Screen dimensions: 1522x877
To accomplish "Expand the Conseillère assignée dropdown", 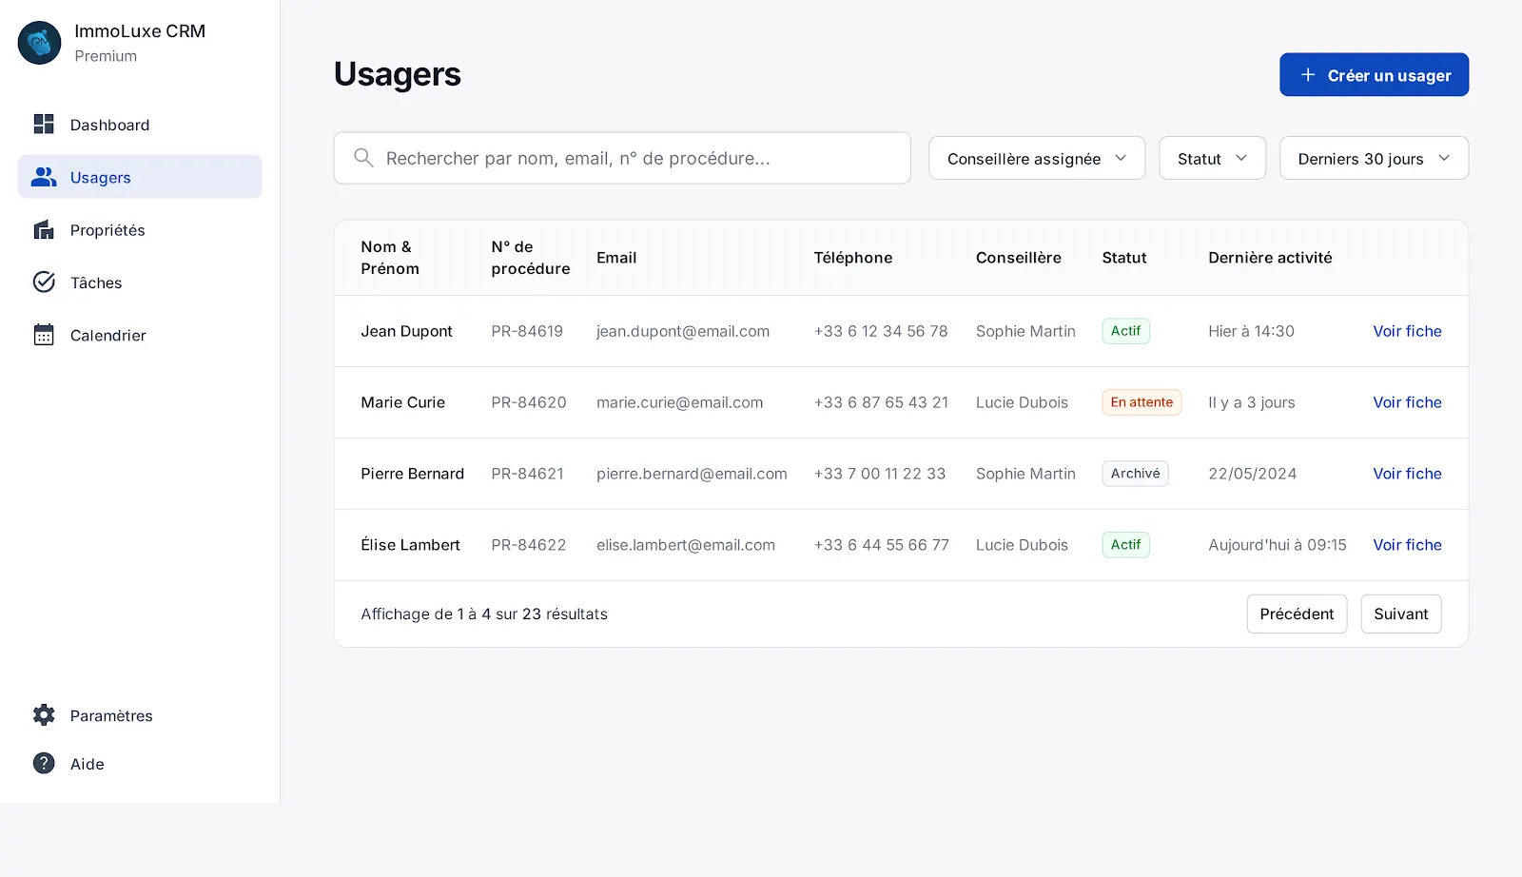I will pyautogui.click(x=1037, y=159).
